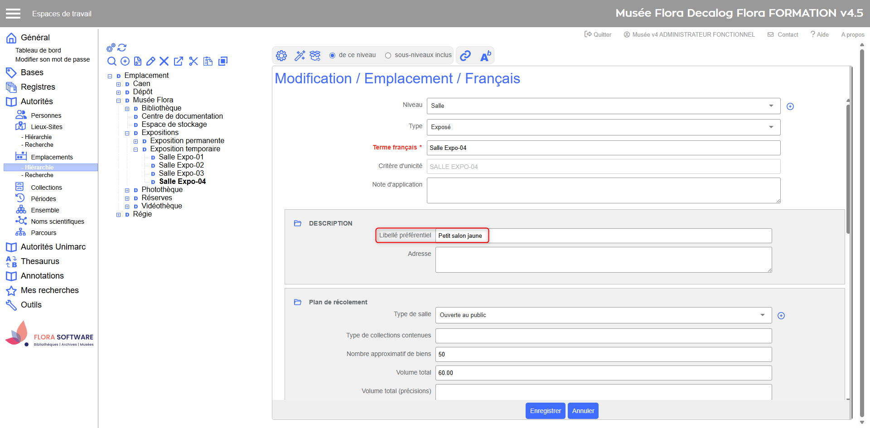
Task: Open the Collections sidebar item
Action: tap(46, 188)
